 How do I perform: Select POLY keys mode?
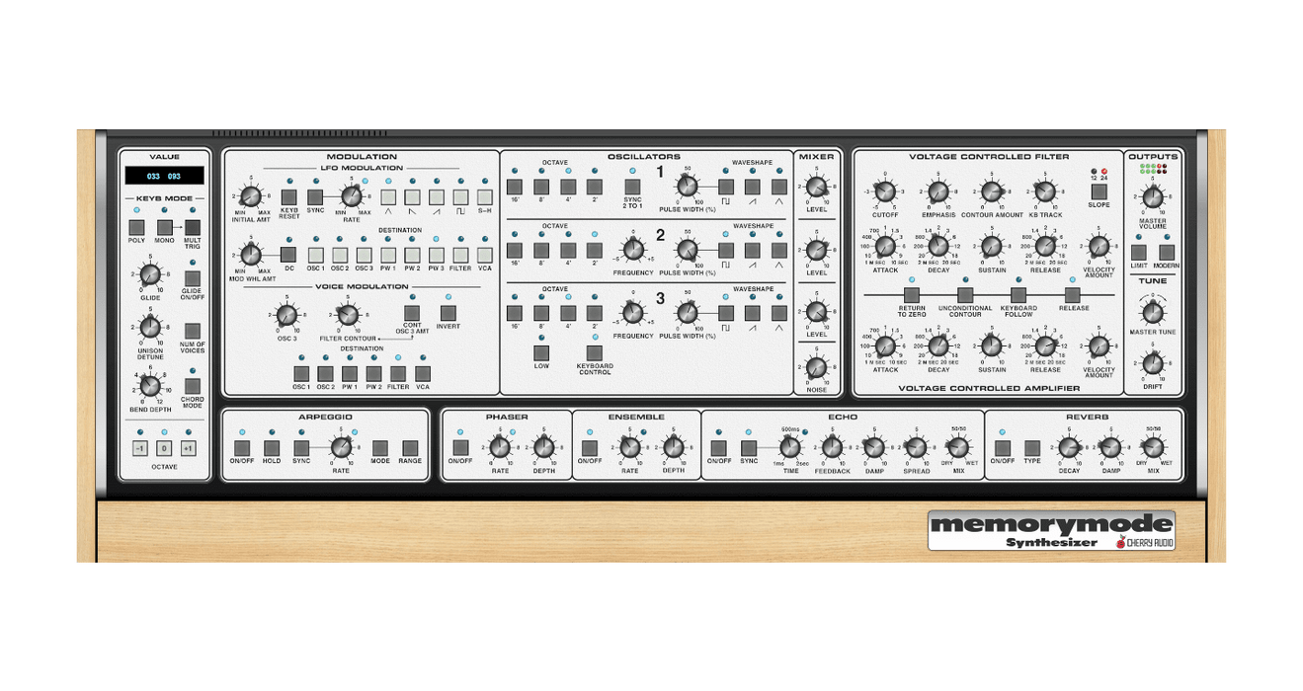pos(136,227)
